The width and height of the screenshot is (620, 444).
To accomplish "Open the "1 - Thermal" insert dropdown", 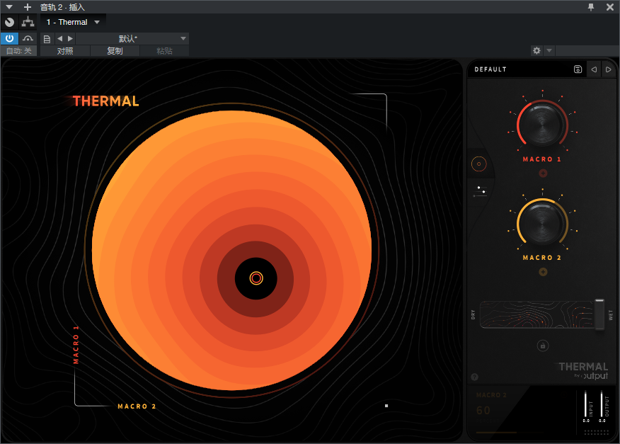I will [x=73, y=22].
